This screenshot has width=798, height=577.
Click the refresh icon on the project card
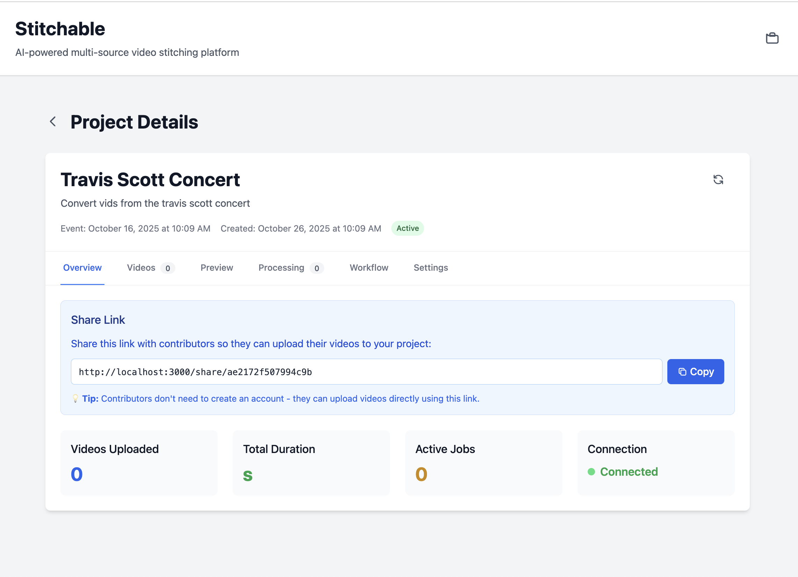[718, 180]
